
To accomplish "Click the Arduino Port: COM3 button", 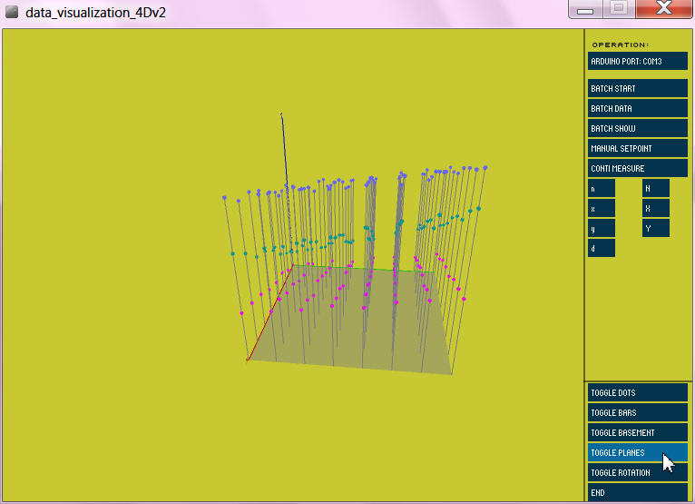I will point(637,61).
